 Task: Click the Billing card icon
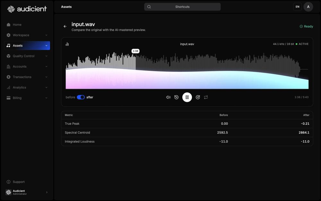8,98
